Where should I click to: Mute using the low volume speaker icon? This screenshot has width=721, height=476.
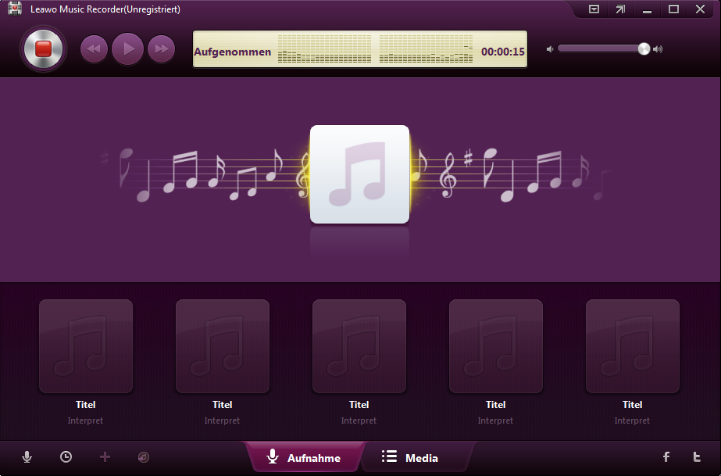point(549,49)
